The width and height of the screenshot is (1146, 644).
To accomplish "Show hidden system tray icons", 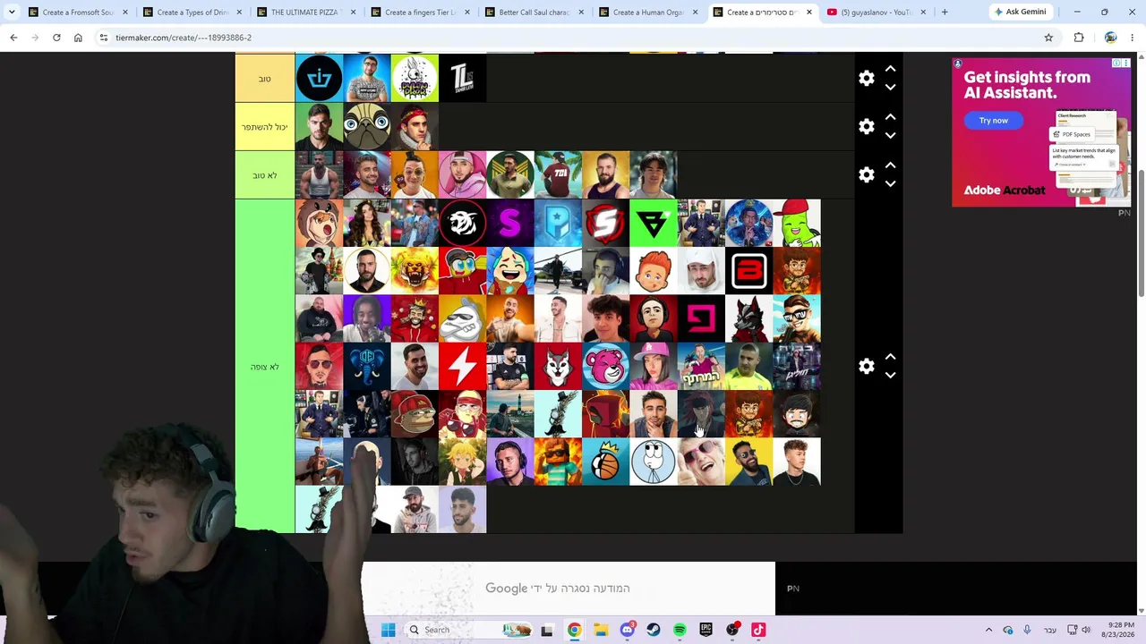I will pyautogui.click(x=988, y=630).
